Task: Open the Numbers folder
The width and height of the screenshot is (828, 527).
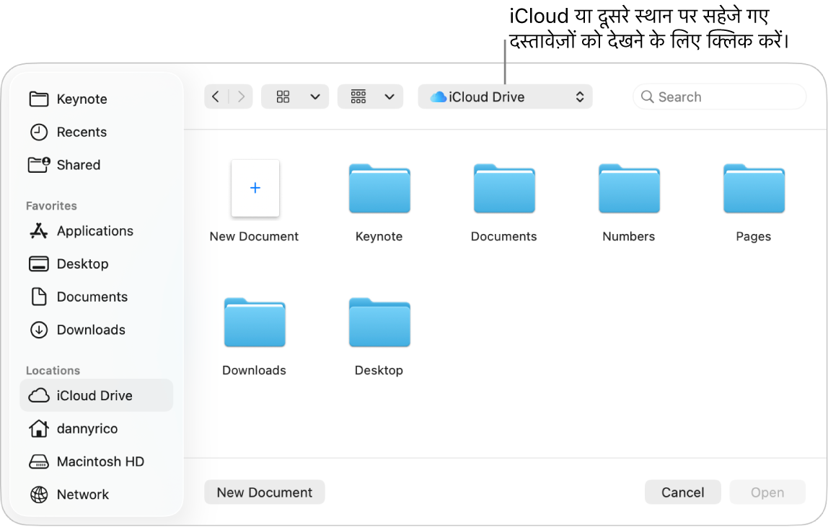Action: pos(629,189)
